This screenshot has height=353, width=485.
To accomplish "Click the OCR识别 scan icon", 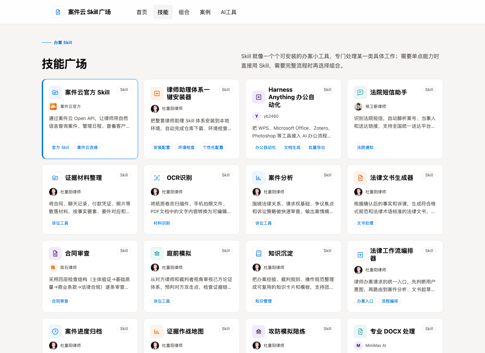I will tap(157, 178).
